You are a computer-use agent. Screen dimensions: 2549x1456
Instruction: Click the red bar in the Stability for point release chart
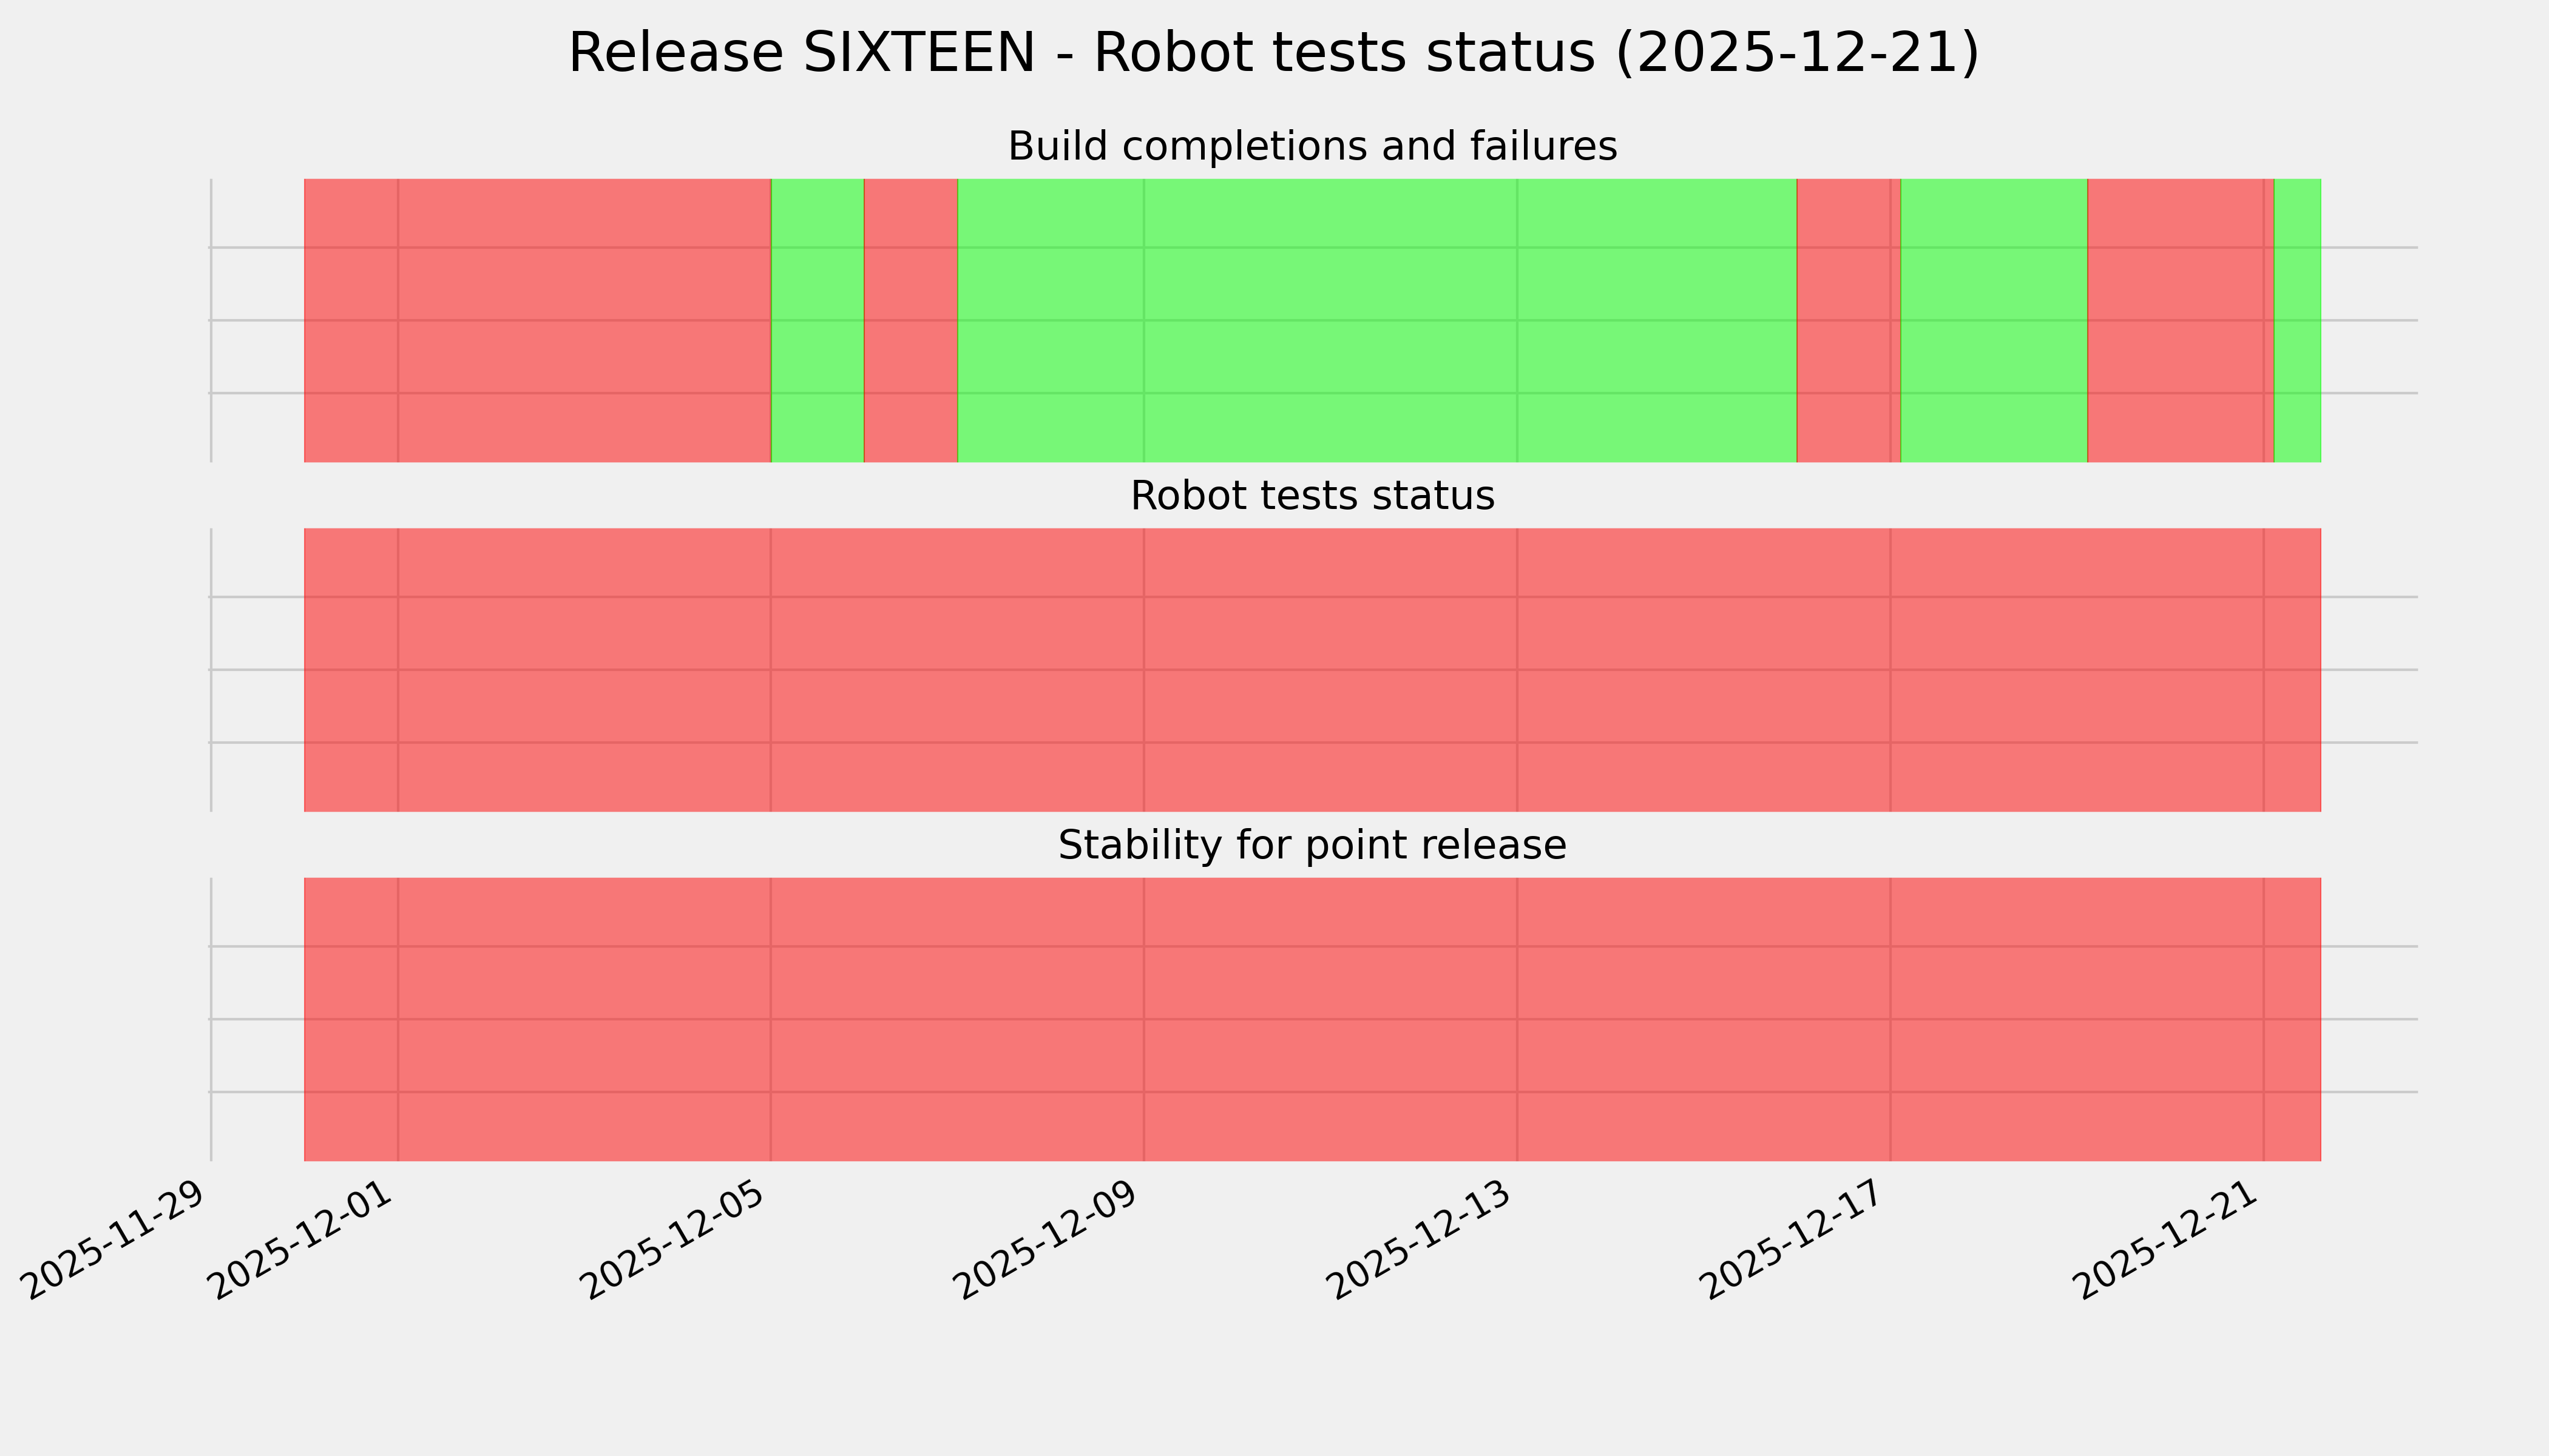tap(1312, 1019)
